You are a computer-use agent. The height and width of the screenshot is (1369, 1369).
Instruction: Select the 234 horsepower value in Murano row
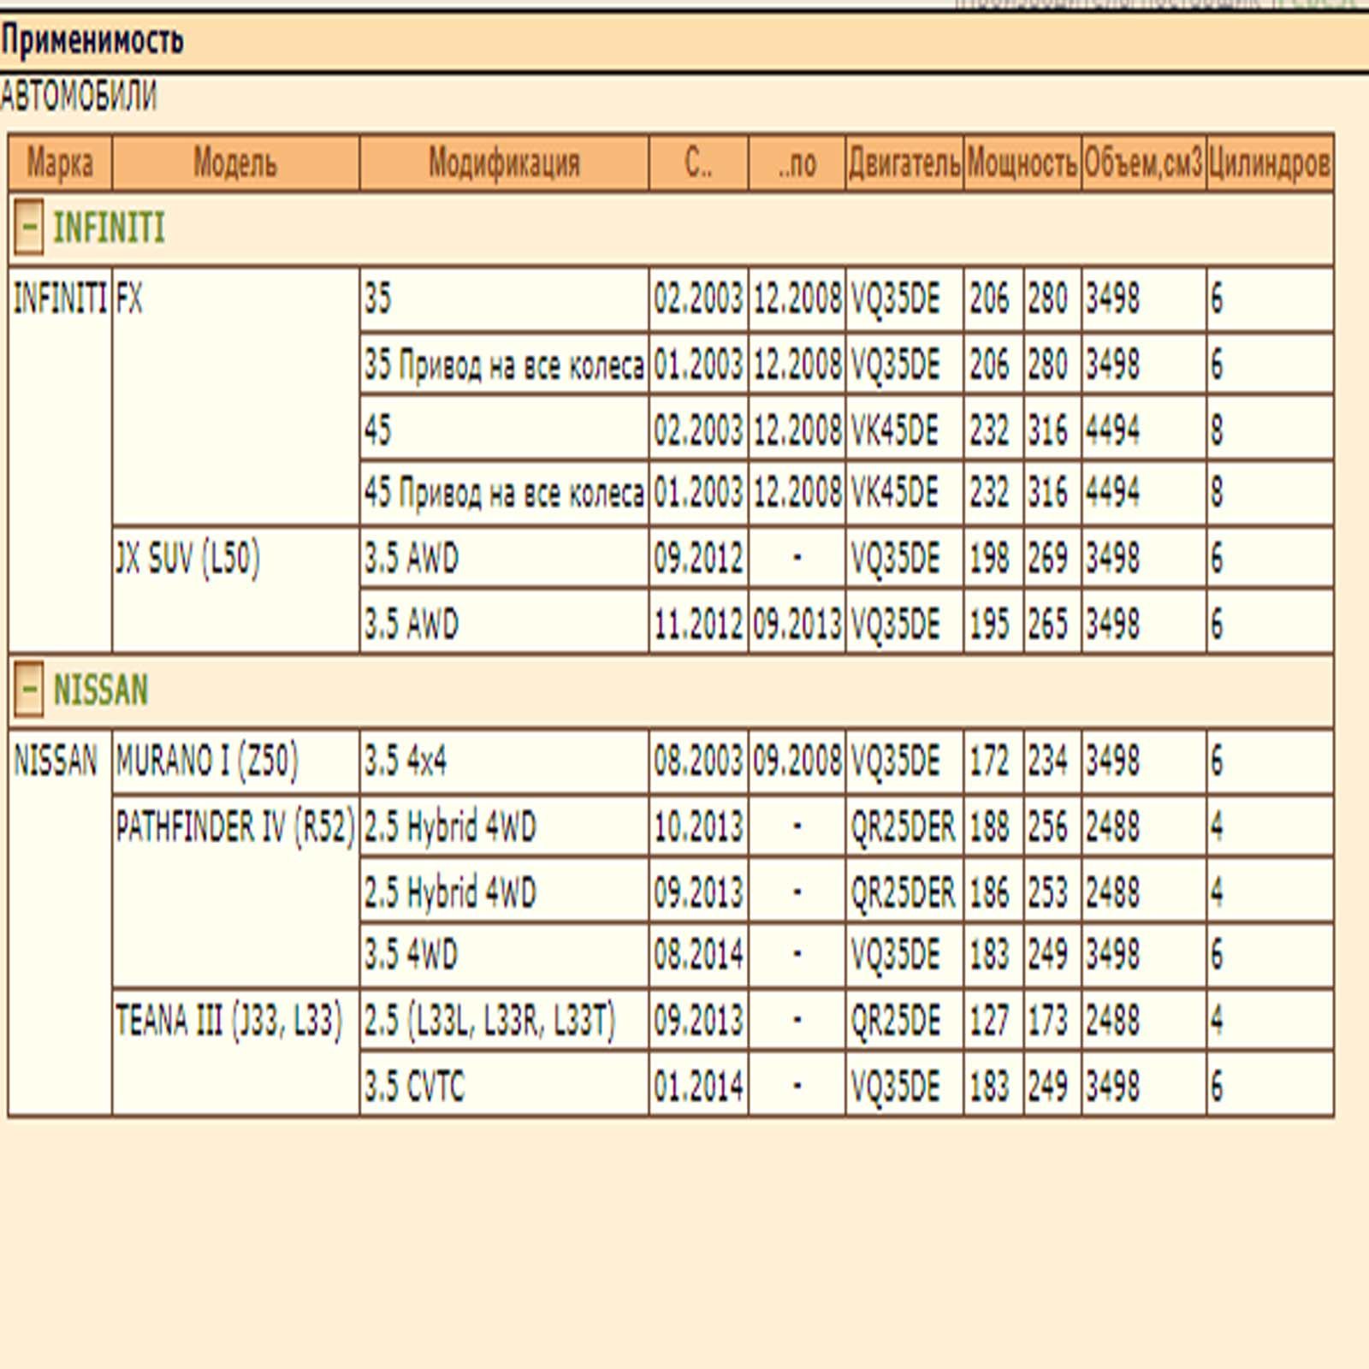click(1052, 761)
